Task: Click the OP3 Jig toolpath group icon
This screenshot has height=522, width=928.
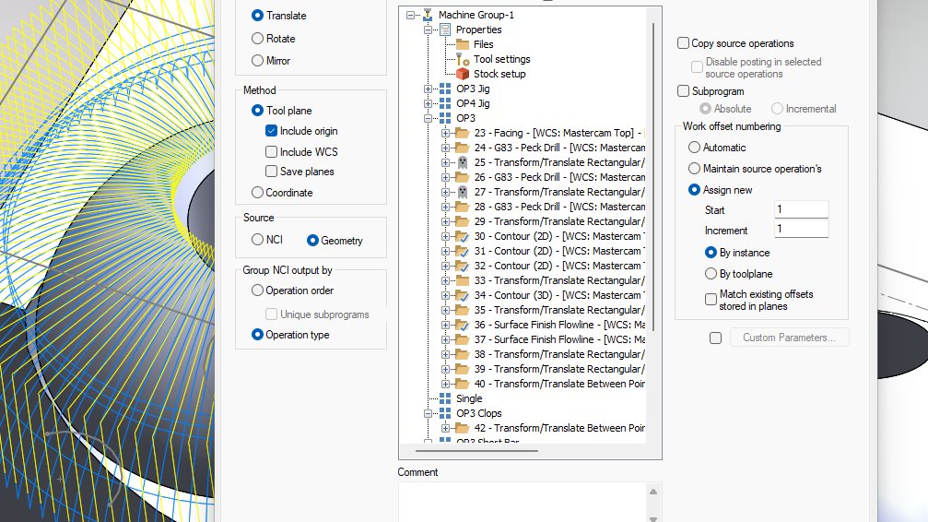Action: click(x=445, y=89)
